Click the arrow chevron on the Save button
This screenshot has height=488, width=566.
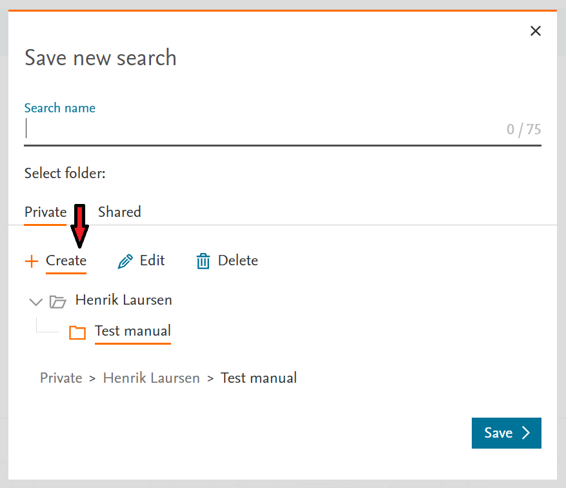point(526,432)
